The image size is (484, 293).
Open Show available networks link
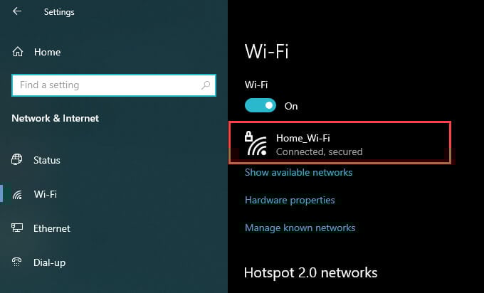coord(298,172)
